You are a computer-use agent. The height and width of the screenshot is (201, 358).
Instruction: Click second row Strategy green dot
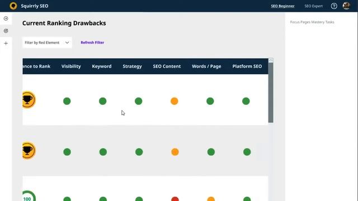139,152
